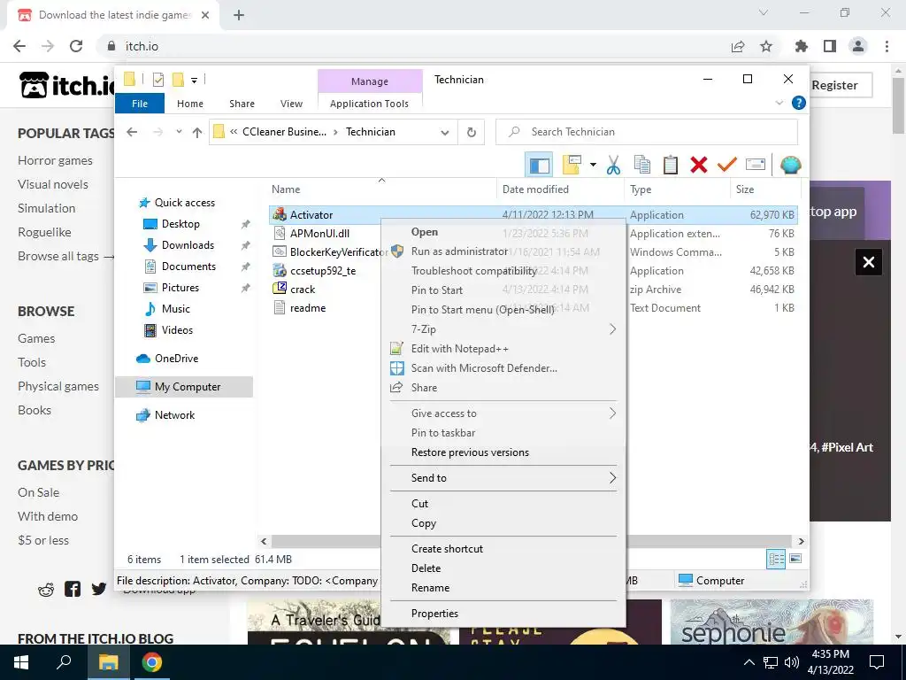
Task: Select the ccsetup592_te application file
Action: pyautogui.click(x=322, y=271)
